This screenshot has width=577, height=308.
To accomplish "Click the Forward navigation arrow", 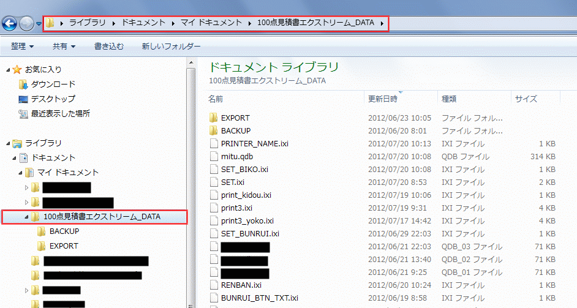I will [x=26, y=24].
